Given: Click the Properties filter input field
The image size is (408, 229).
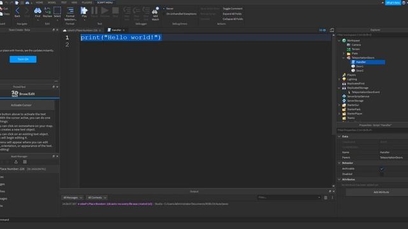Looking at the screenshot, I should pos(372,130).
